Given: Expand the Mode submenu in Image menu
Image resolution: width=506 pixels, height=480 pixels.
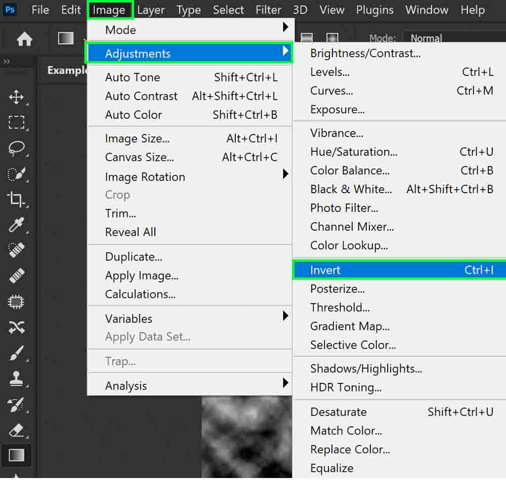Looking at the screenshot, I should tap(190, 30).
